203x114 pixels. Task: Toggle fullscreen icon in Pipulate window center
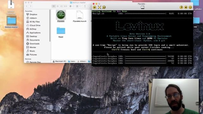142,7
